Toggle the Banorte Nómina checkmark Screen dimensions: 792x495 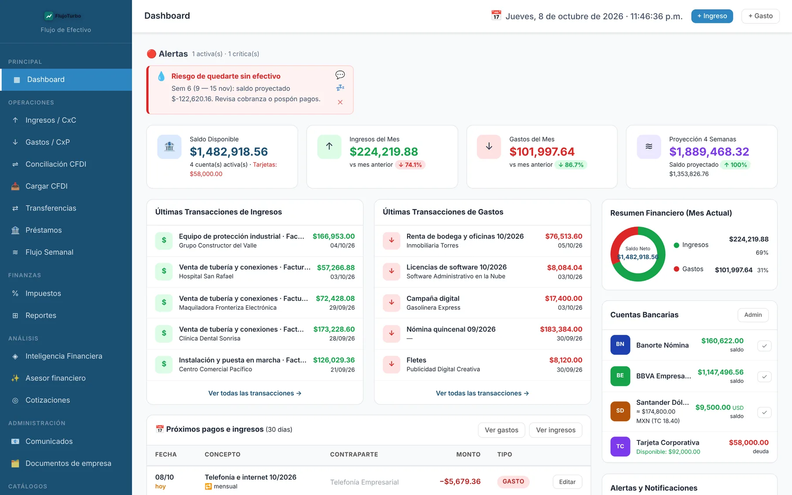click(x=764, y=346)
